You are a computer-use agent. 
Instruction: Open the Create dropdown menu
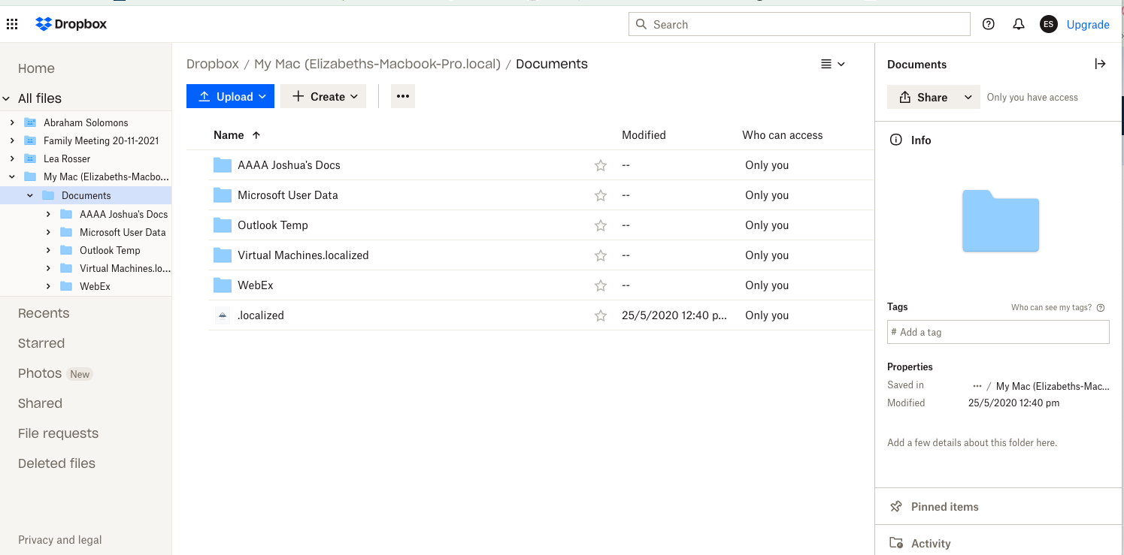click(323, 96)
